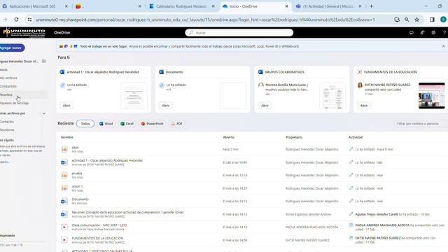Click the video icon for 'Clase comunicación' row
448x252 pixels.
click(64, 227)
